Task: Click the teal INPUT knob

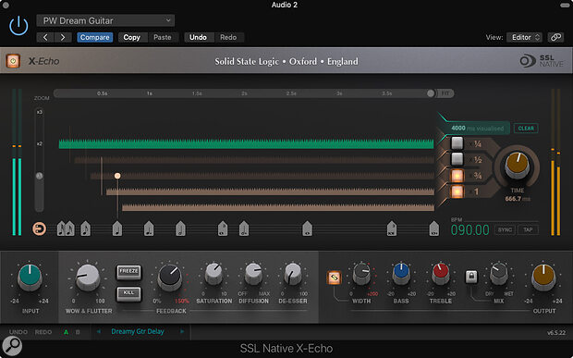Action: point(30,278)
